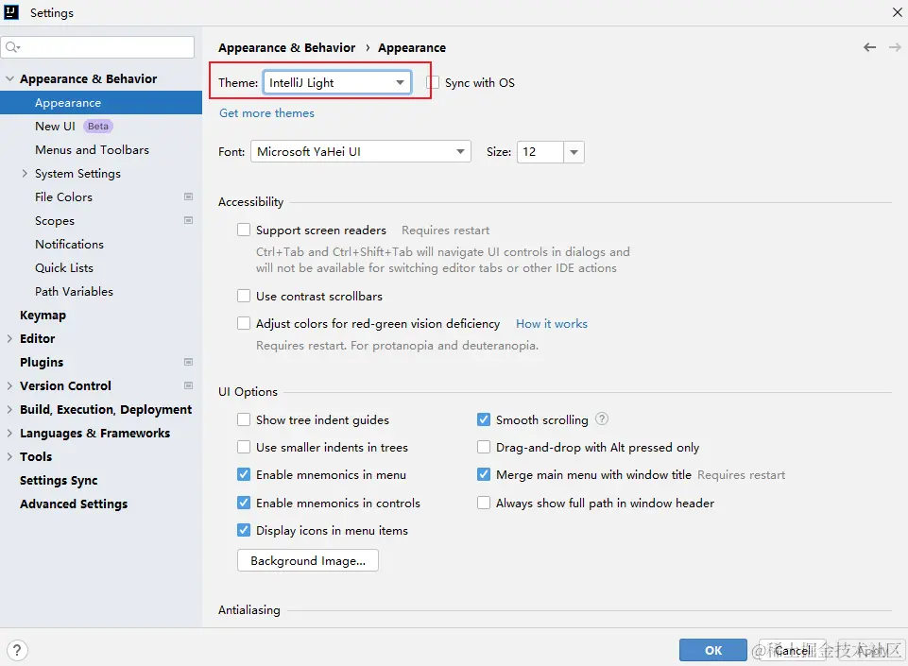Open the Theme dropdown
Screen dimensions: 908x666
click(x=337, y=82)
